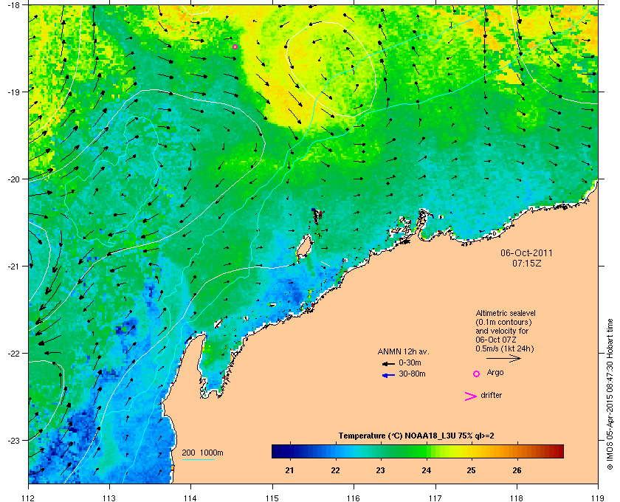
Task: Click the cyan 200 1000m depth contour line sample
Action: [x=198, y=459]
